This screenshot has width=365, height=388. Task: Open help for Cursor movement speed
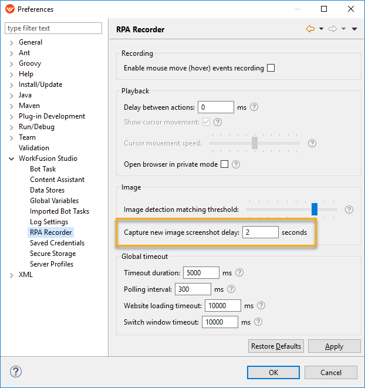click(312, 143)
